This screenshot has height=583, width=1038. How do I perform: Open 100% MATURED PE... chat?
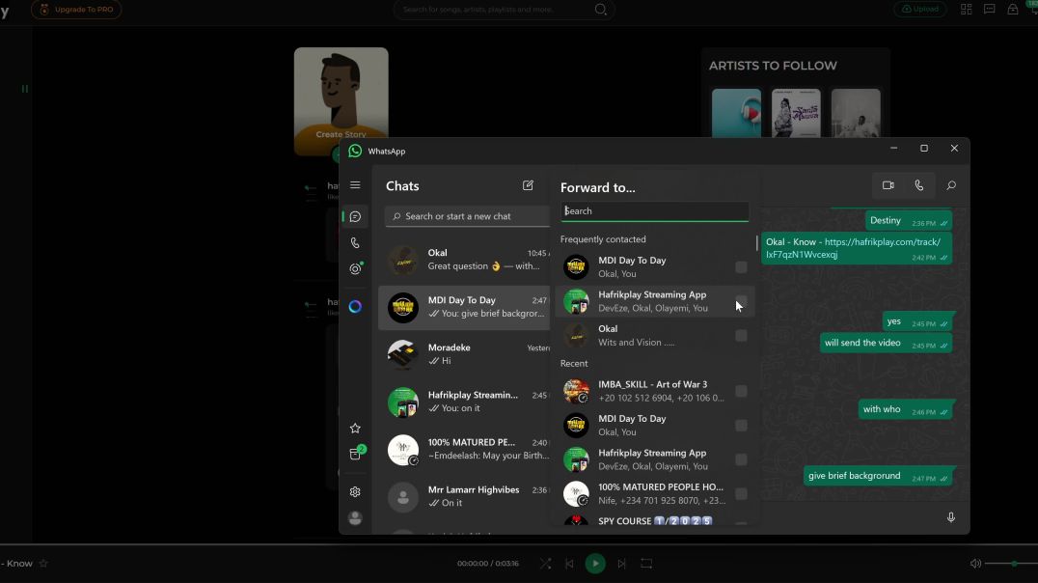click(464, 449)
